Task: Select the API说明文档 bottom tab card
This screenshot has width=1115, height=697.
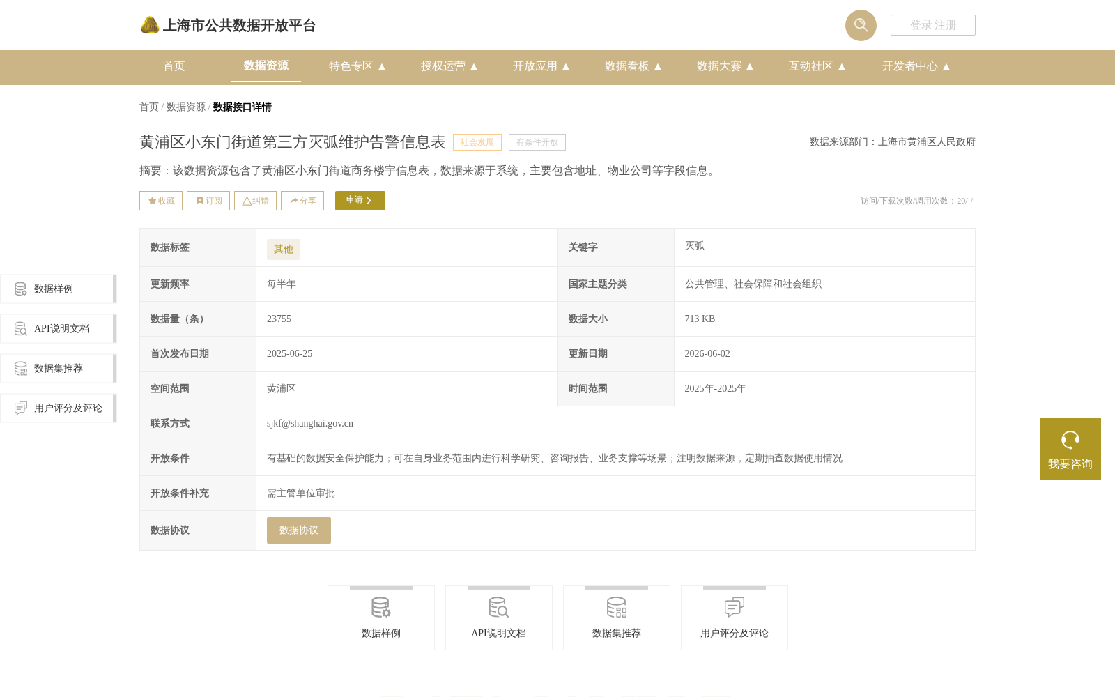Action: tap(499, 618)
